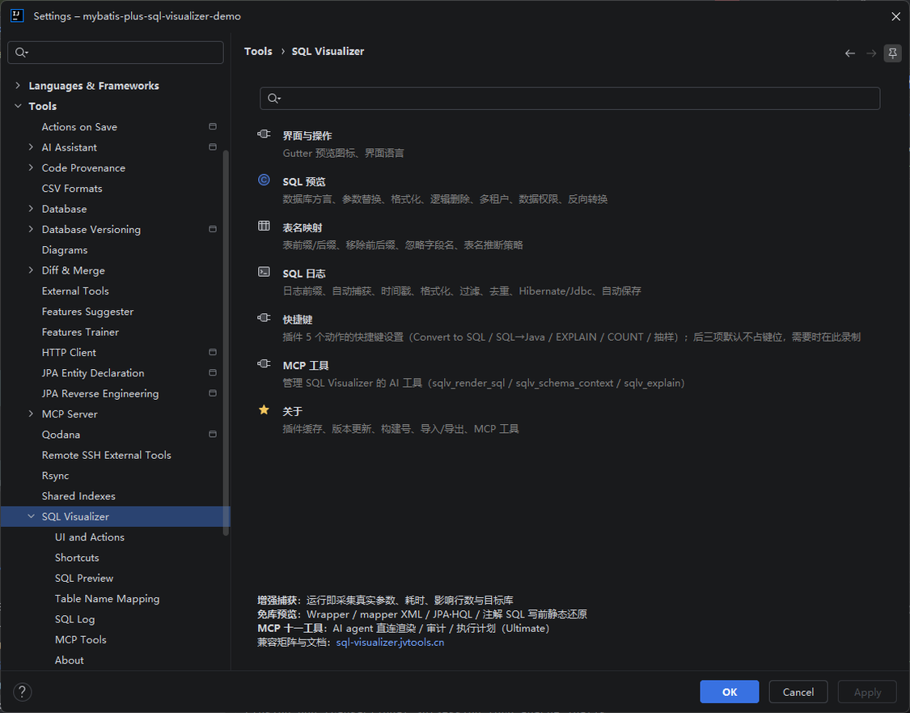Click the project-level icon beside Qodana
The width and height of the screenshot is (910, 713).
[213, 435]
